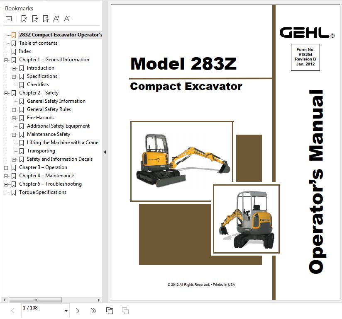This screenshot has height=319, width=342.
Task: Decrease bookmark text size
Action: [x=67, y=19]
